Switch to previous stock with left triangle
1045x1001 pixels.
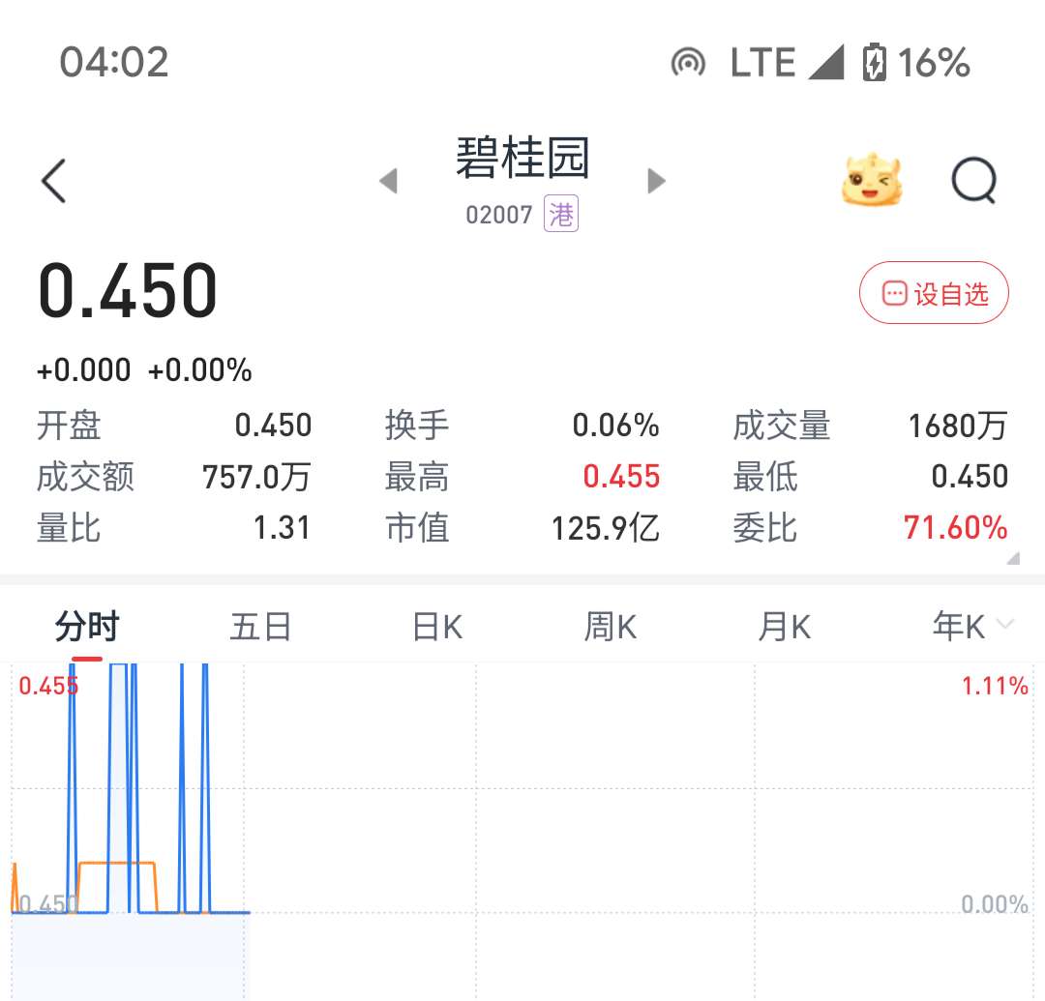[x=389, y=181]
